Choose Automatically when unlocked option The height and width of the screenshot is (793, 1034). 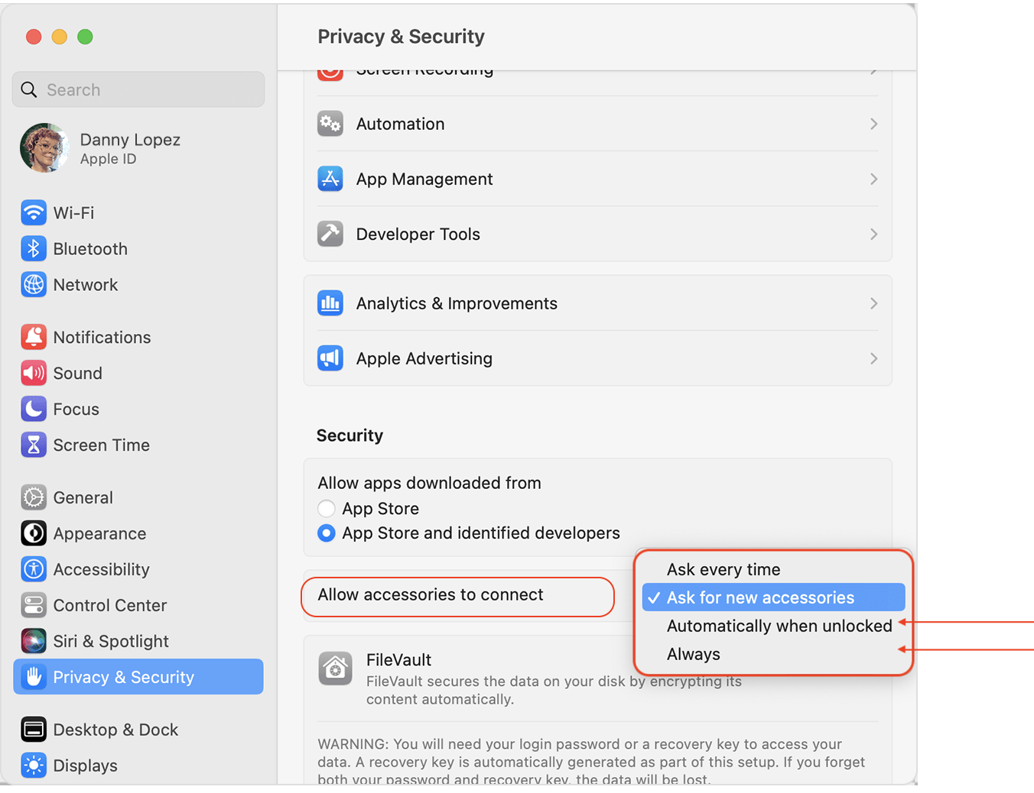[779, 626]
